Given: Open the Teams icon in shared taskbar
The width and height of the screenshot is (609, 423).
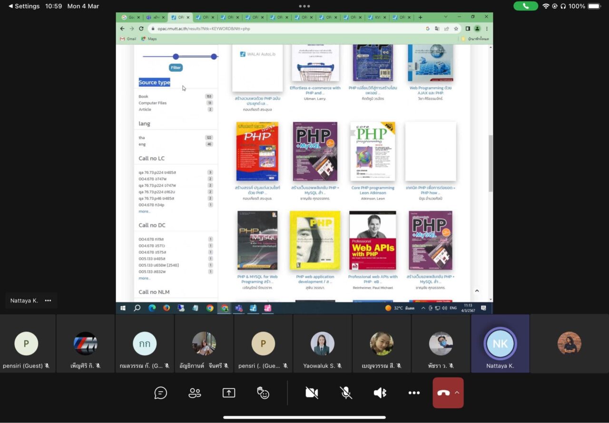Looking at the screenshot, I should point(239,308).
